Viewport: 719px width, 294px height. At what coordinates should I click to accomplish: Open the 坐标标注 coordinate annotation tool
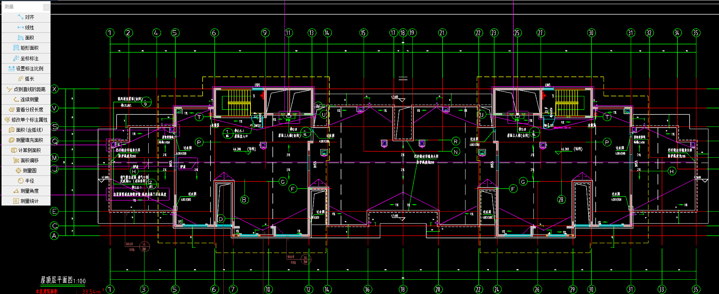pos(26,58)
